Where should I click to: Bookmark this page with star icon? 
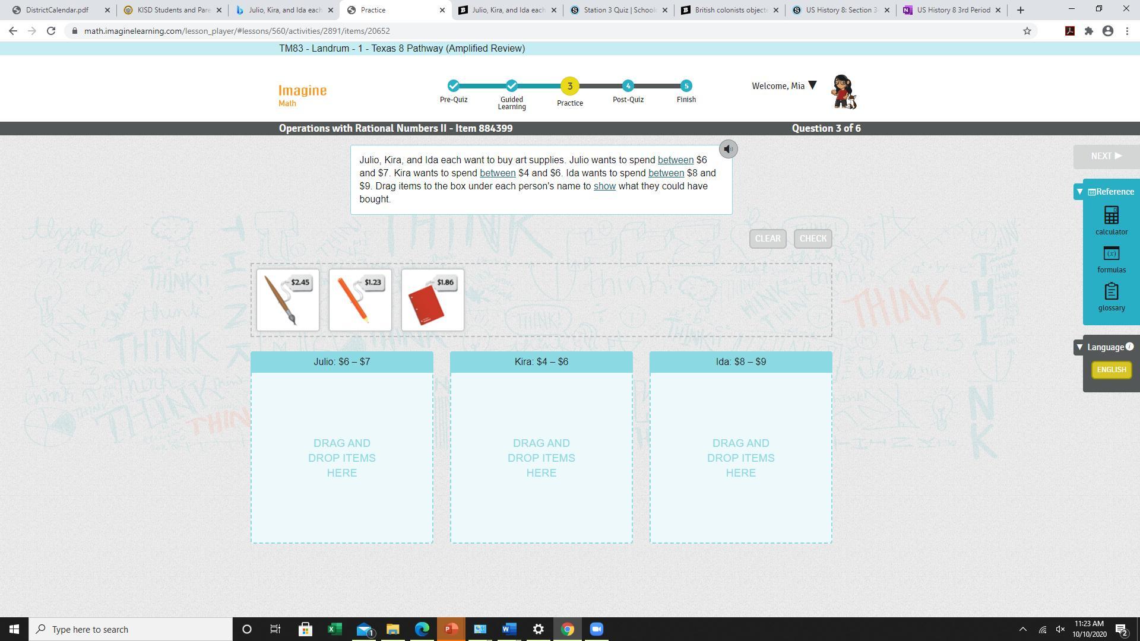[1027, 31]
